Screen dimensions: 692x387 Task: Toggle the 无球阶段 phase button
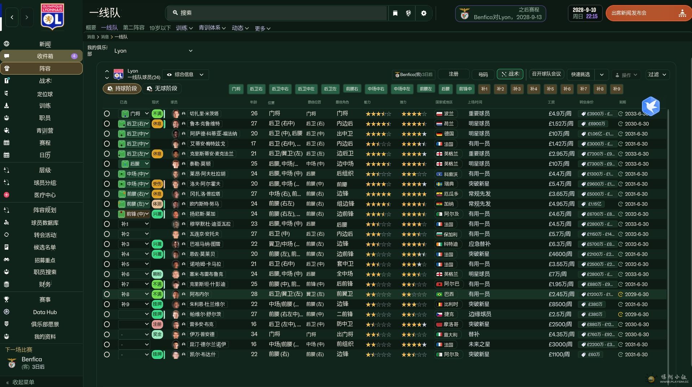tap(162, 89)
